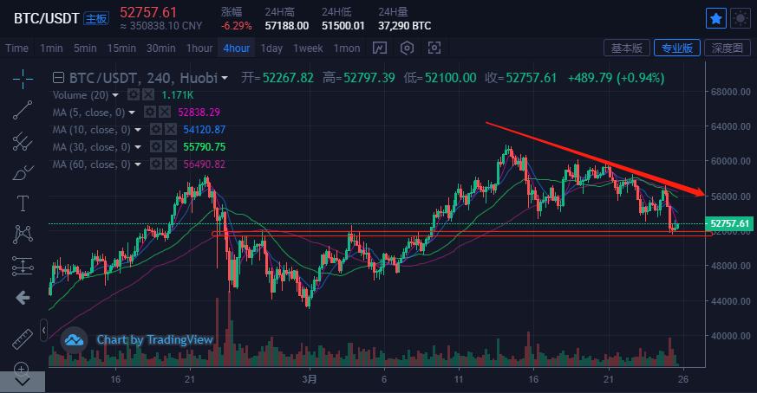The width and height of the screenshot is (757, 393).
Task: Open the BTC/USDT, 240, Huobi dropdown
Action: click(225, 78)
